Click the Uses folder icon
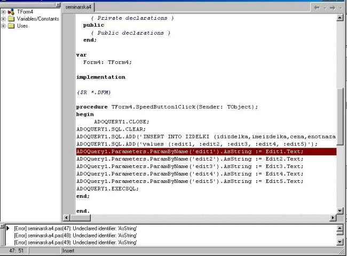This screenshot has height=256, width=347. 11,26
